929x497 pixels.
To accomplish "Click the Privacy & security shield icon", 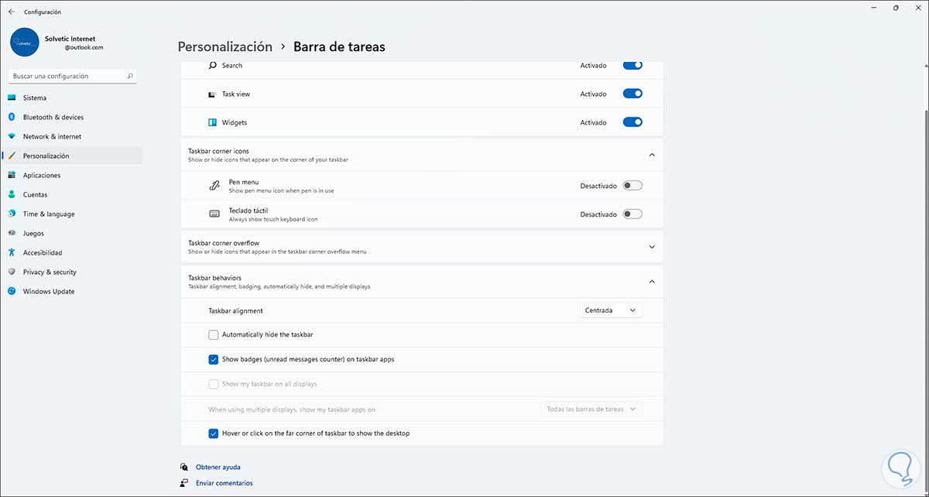I will (x=12, y=272).
